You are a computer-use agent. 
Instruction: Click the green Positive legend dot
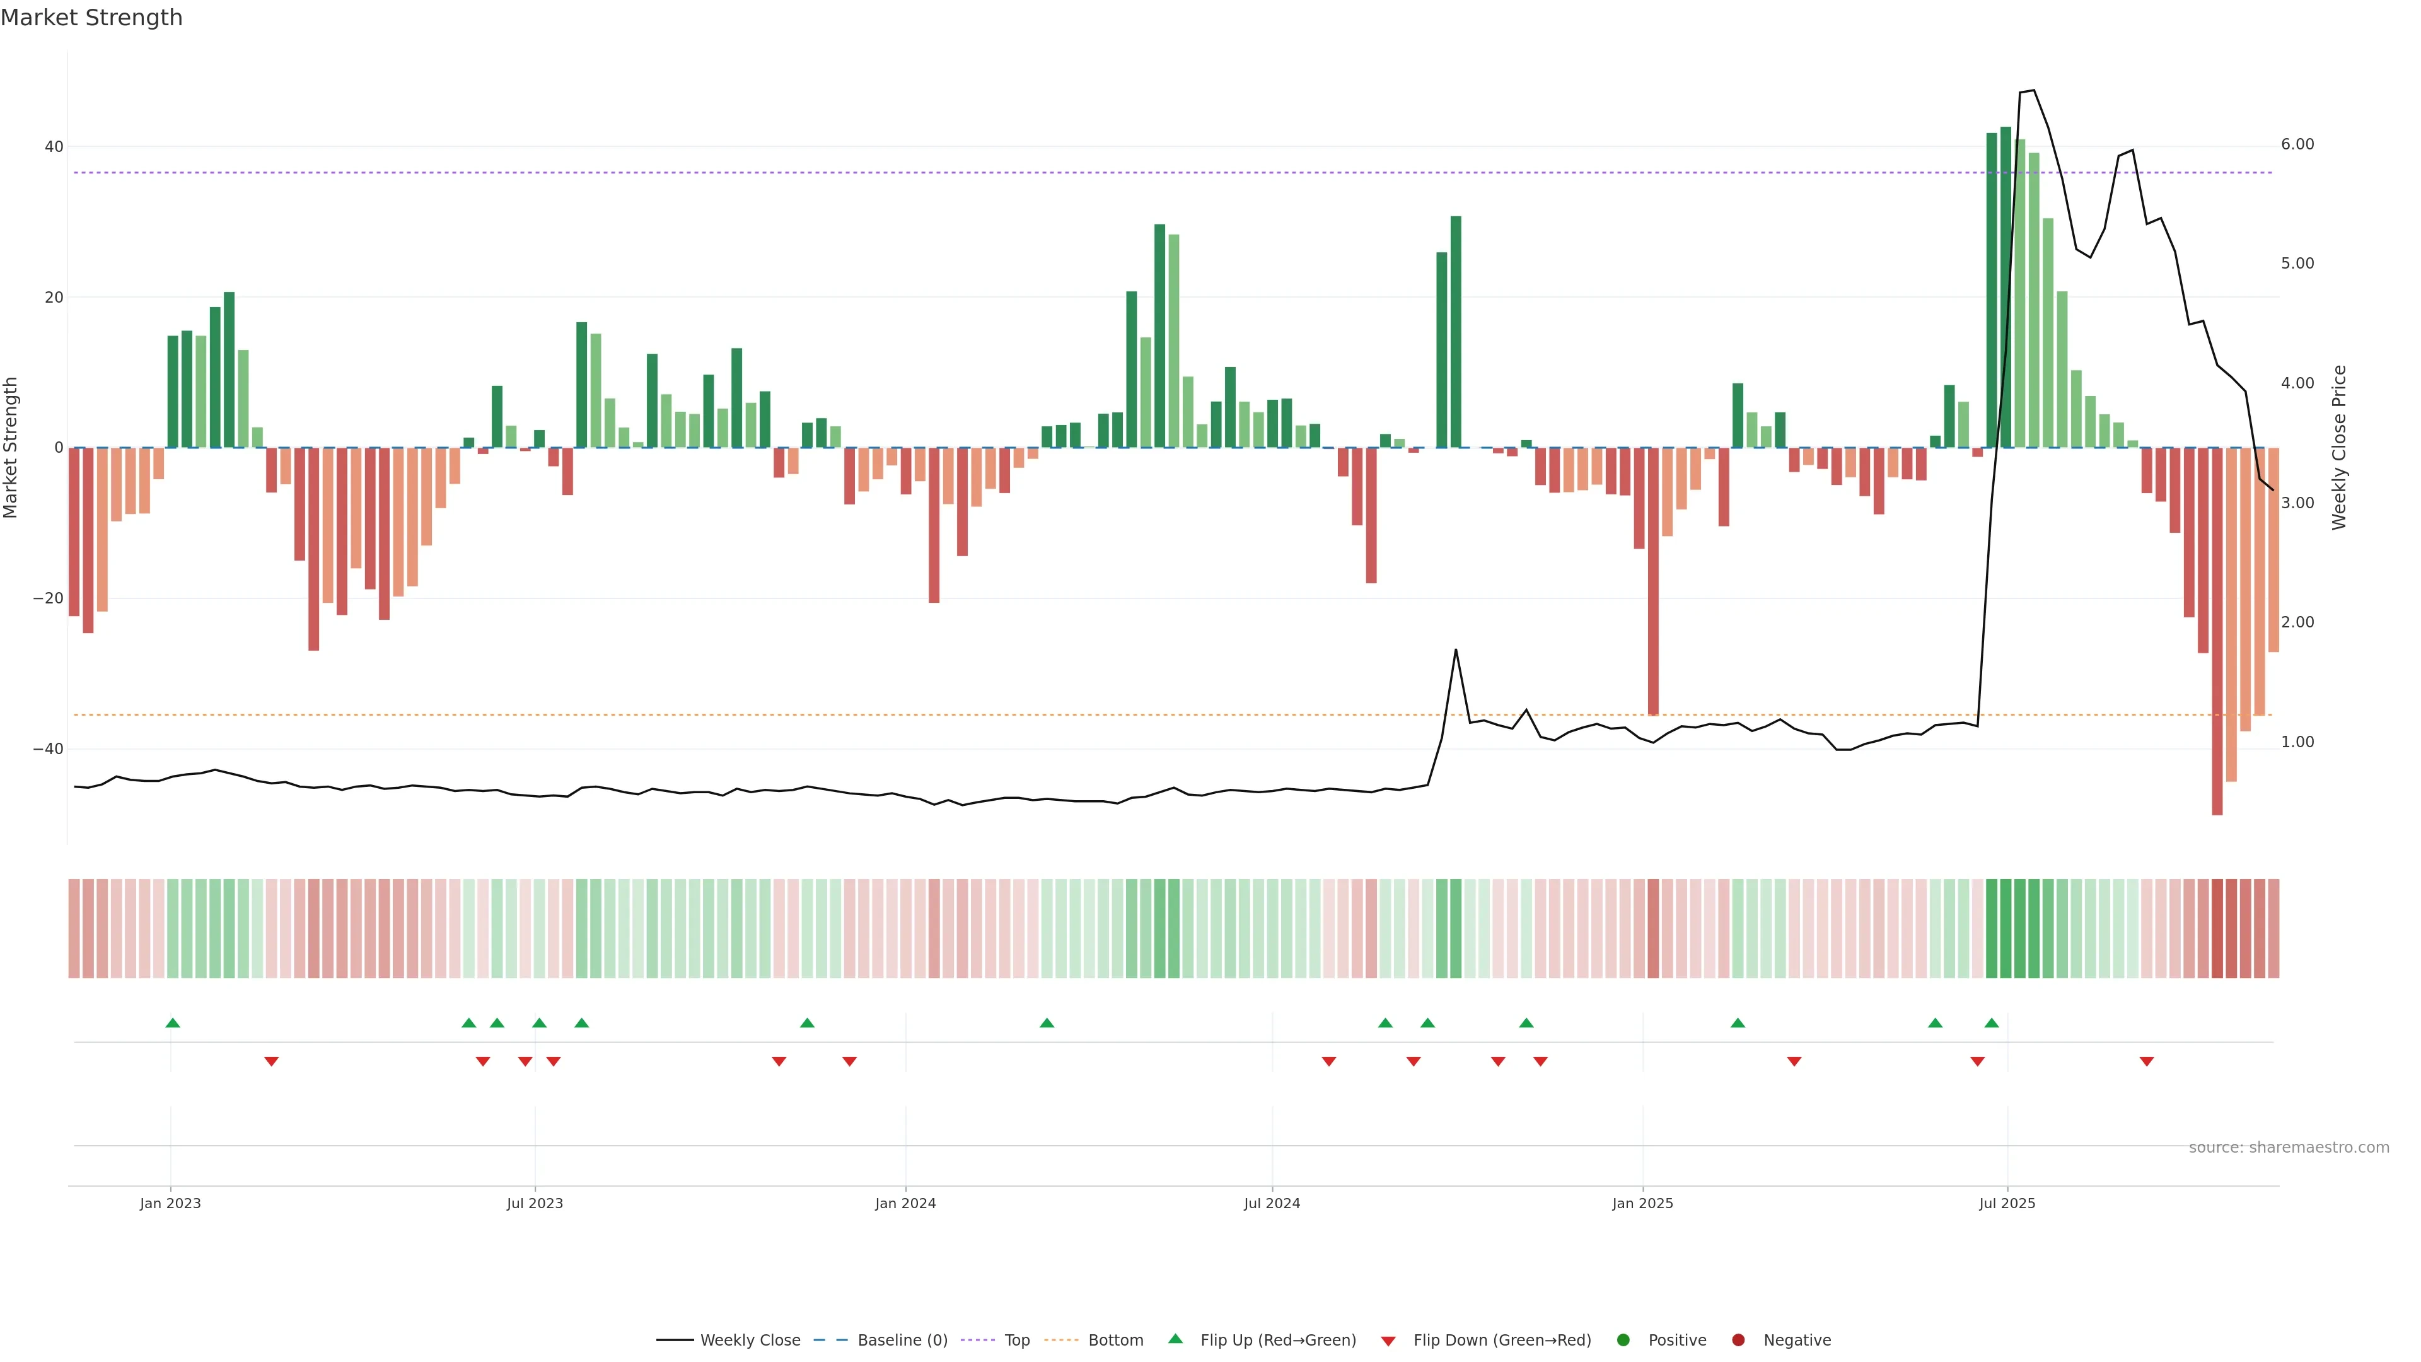coord(1623,1341)
